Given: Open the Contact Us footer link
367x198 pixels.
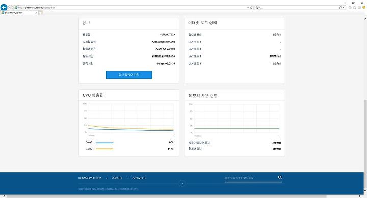Looking at the screenshot, I should [139, 178].
